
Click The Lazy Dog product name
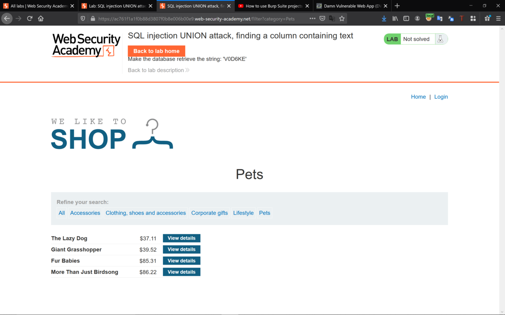(69, 238)
